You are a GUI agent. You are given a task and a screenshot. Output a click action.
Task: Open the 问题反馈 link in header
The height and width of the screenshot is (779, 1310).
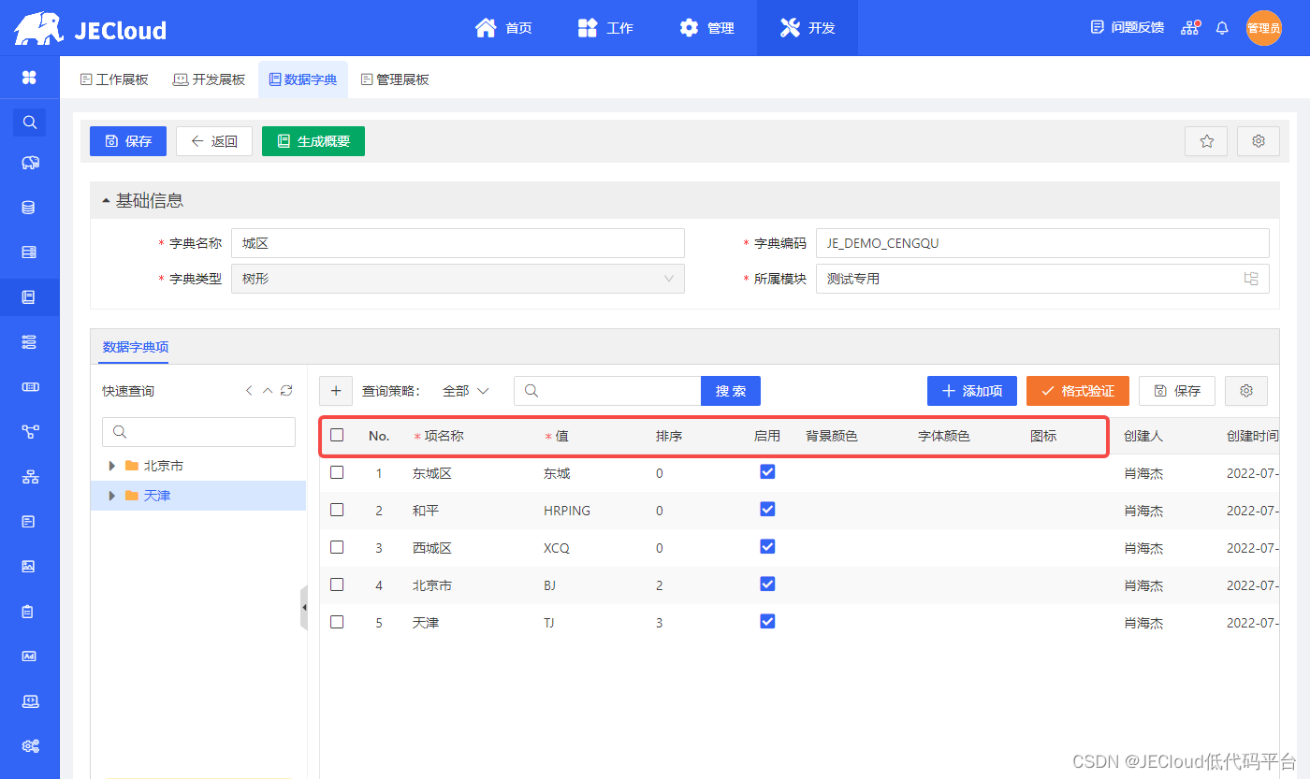coord(1128,28)
